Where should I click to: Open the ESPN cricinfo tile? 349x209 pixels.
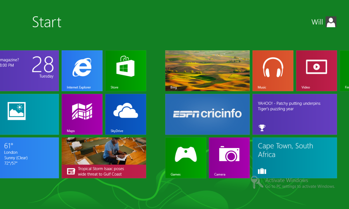(x=208, y=114)
